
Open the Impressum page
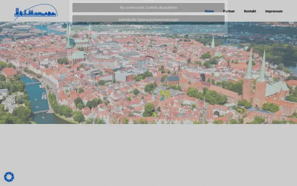point(274,11)
